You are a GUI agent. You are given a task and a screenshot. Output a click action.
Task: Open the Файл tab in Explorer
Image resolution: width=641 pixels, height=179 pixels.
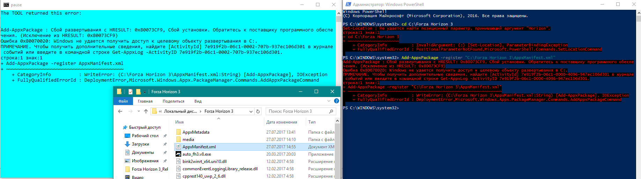pyautogui.click(x=123, y=101)
